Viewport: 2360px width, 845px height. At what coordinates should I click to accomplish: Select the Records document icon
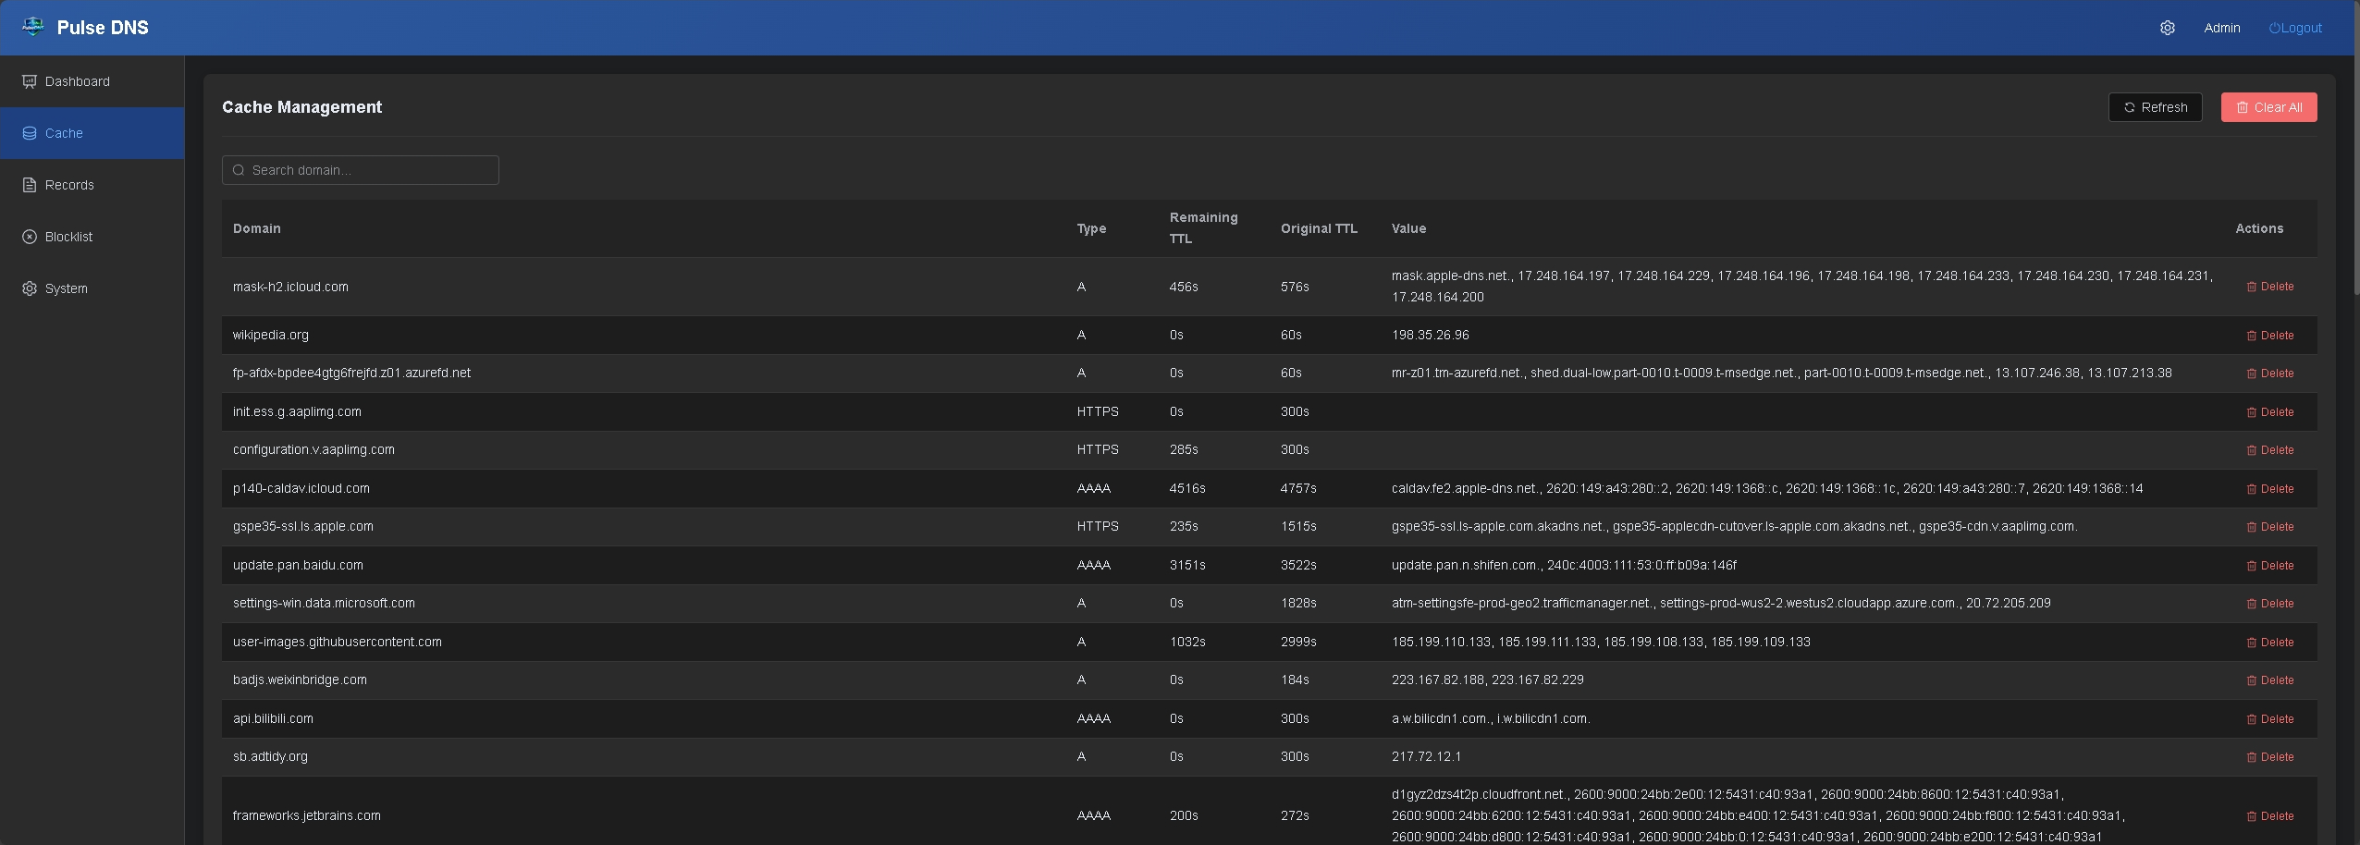coord(29,184)
